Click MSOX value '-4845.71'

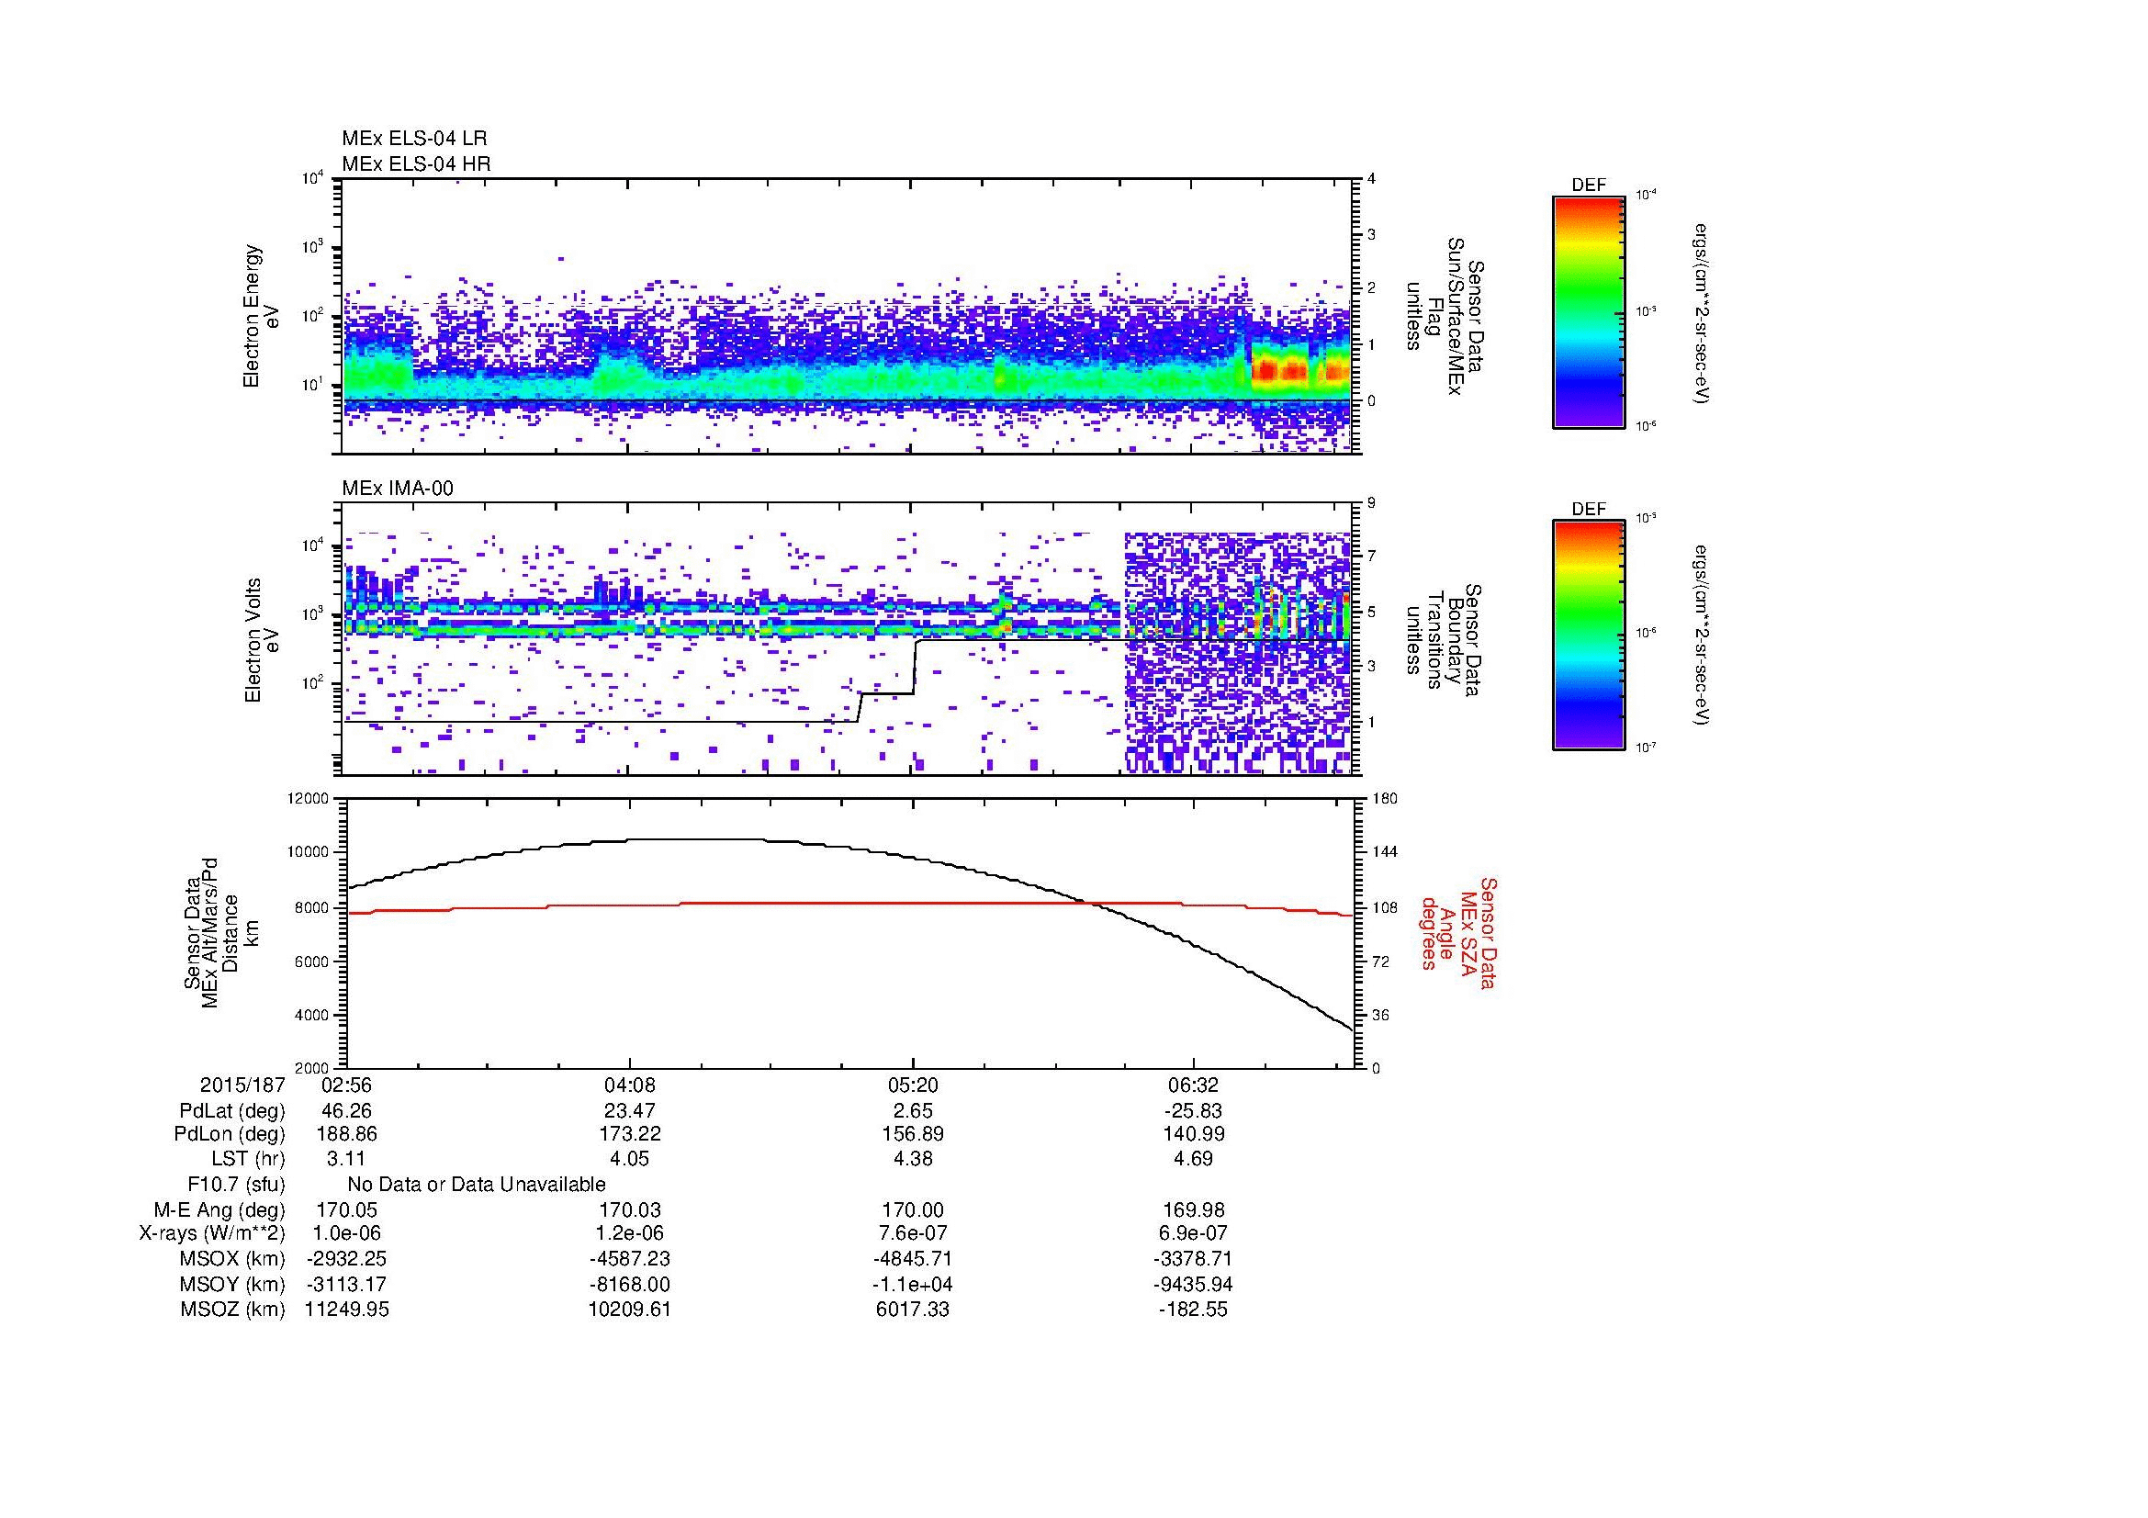913,1259
